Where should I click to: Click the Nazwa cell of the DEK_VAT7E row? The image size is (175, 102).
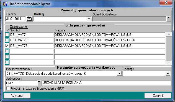tap(110, 45)
